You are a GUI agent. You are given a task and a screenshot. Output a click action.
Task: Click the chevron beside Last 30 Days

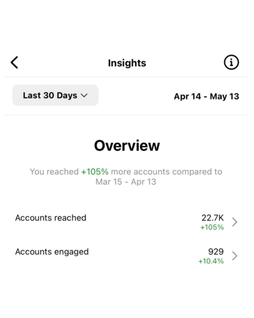click(84, 95)
